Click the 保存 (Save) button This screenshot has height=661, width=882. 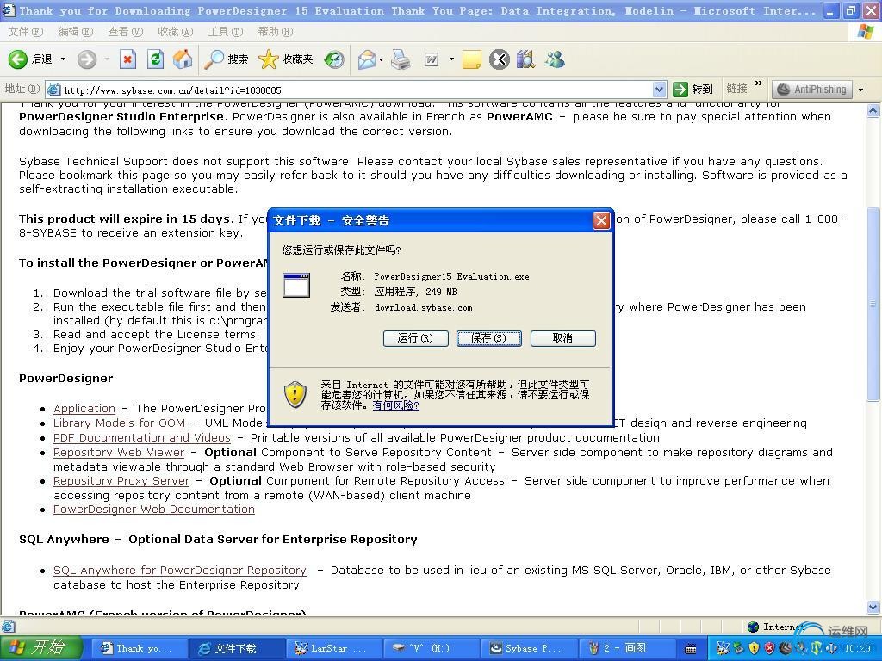[x=489, y=337]
